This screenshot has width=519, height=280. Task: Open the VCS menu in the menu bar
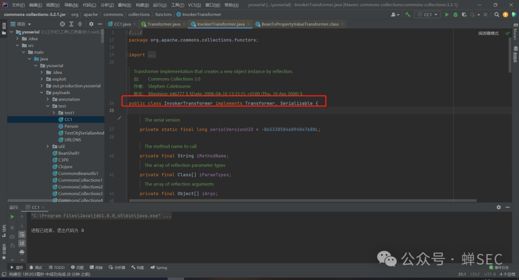pyautogui.click(x=194, y=5)
